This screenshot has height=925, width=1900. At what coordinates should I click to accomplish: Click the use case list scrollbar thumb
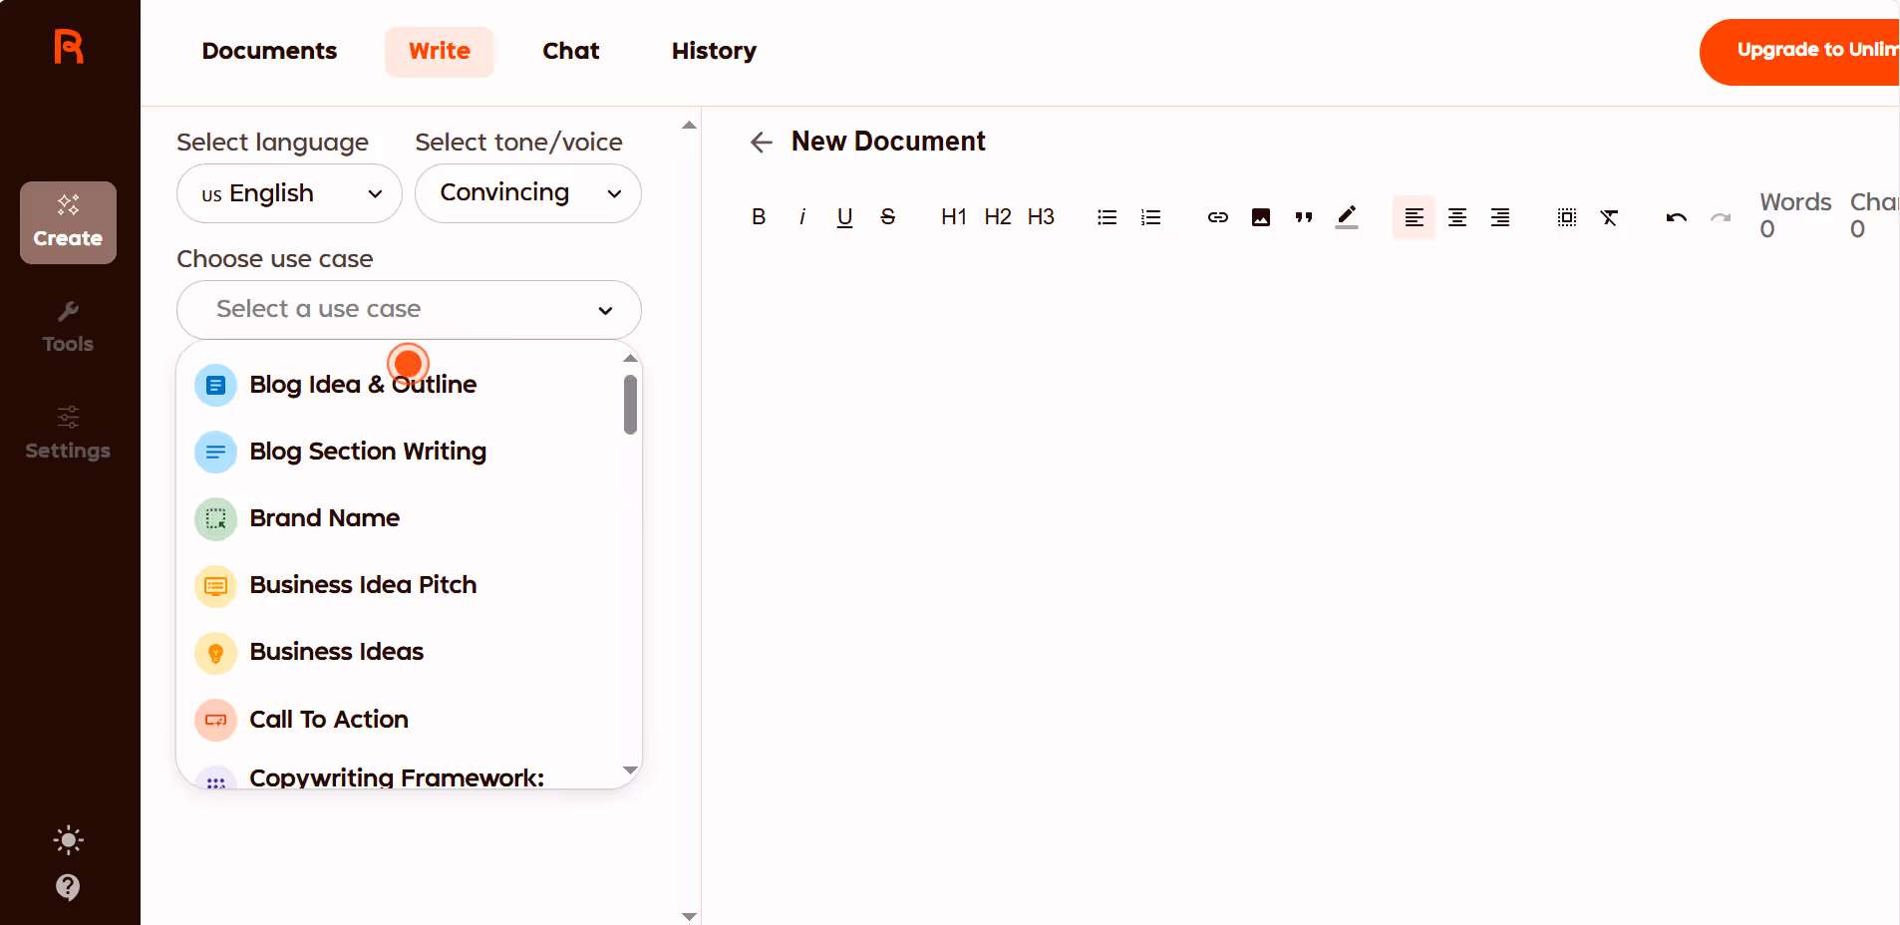coord(630,405)
